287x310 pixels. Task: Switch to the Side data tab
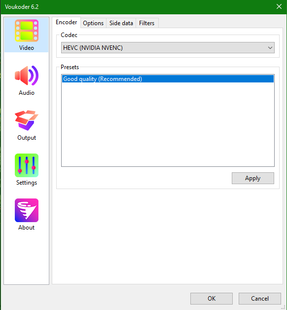[121, 23]
